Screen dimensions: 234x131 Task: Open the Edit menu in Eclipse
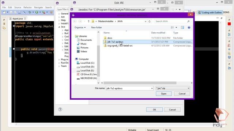click(x=10, y=7)
